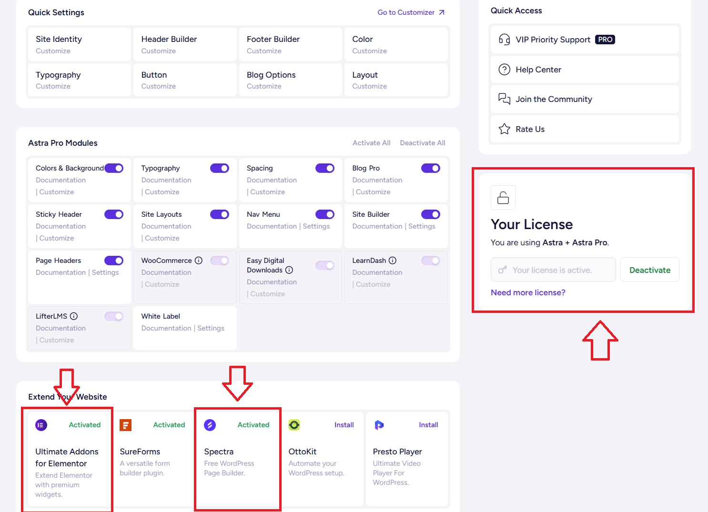This screenshot has width=708, height=512.
Task: Switch off the Page Headers module
Action: [x=114, y=261]
